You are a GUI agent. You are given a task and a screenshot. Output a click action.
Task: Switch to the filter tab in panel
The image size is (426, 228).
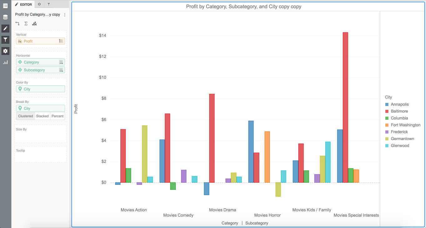(x=49, y=4)
